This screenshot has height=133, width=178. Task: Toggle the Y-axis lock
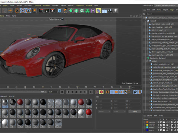point(23,11)
